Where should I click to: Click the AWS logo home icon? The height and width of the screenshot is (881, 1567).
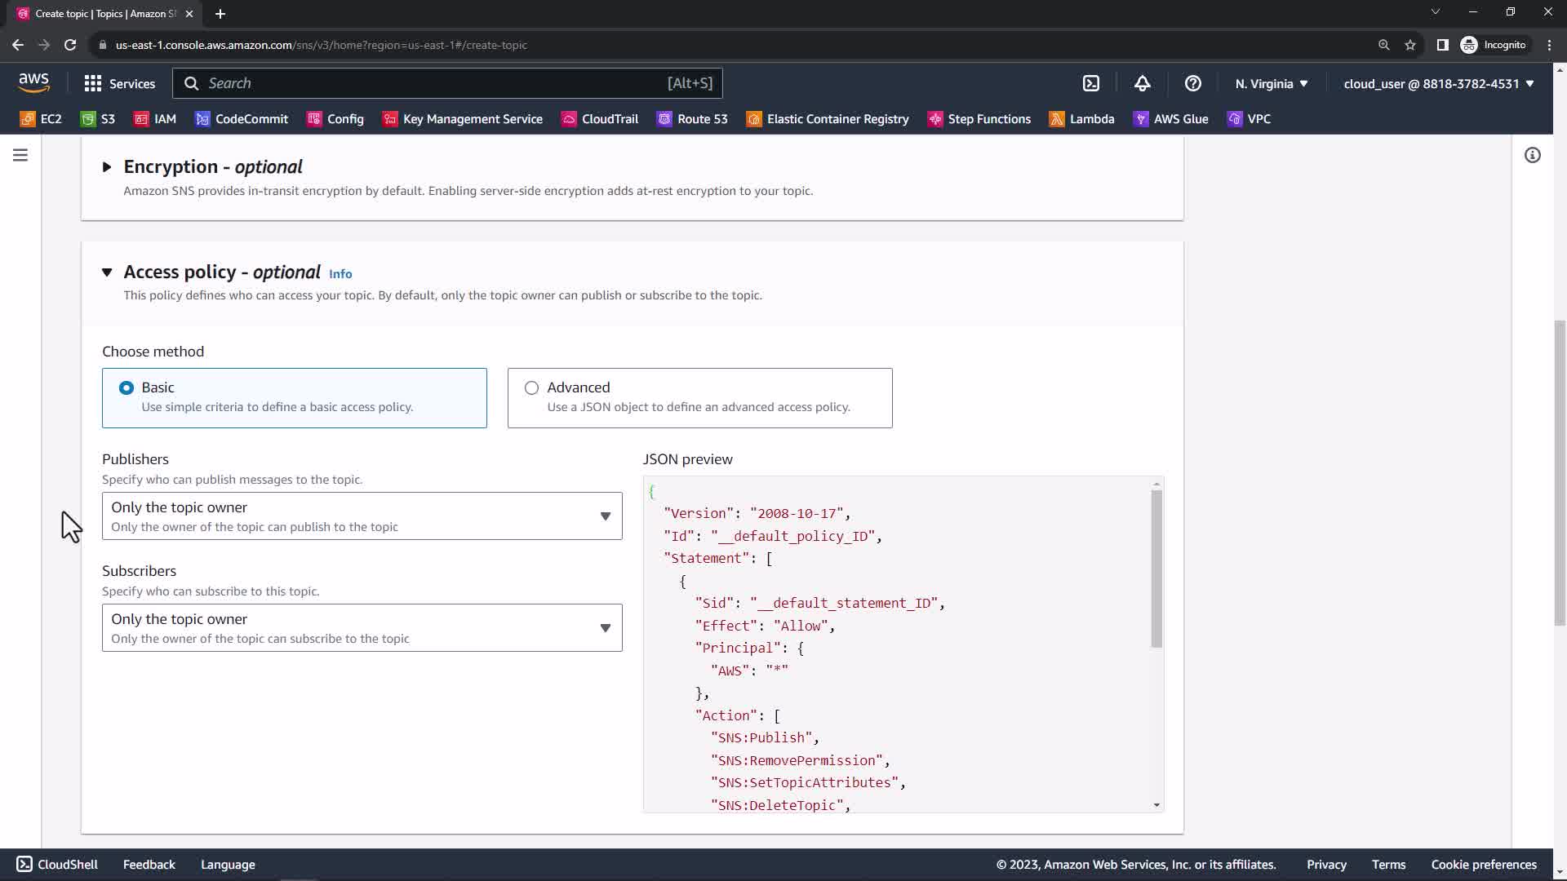coord(33,82)
